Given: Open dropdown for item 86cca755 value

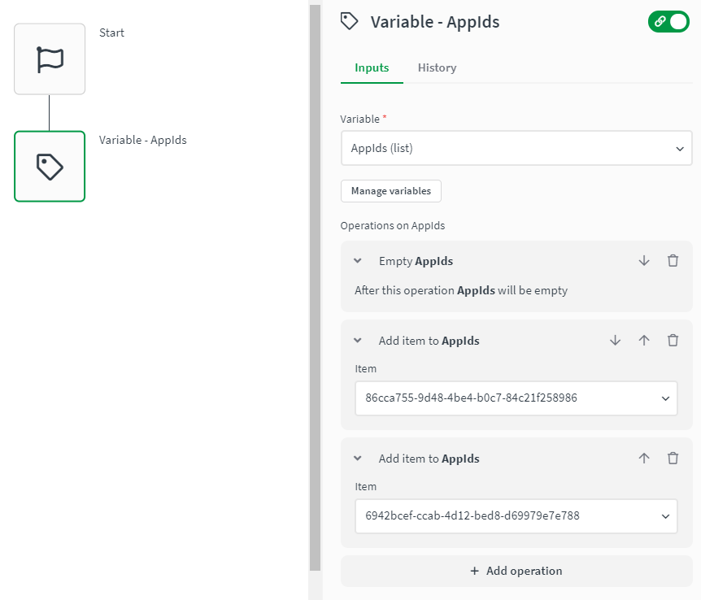Looking at the screenshot, I should pos(665,398).
